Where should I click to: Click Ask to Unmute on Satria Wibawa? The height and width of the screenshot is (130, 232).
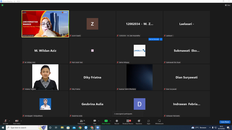pyautogui.click(x=154, y=39)
